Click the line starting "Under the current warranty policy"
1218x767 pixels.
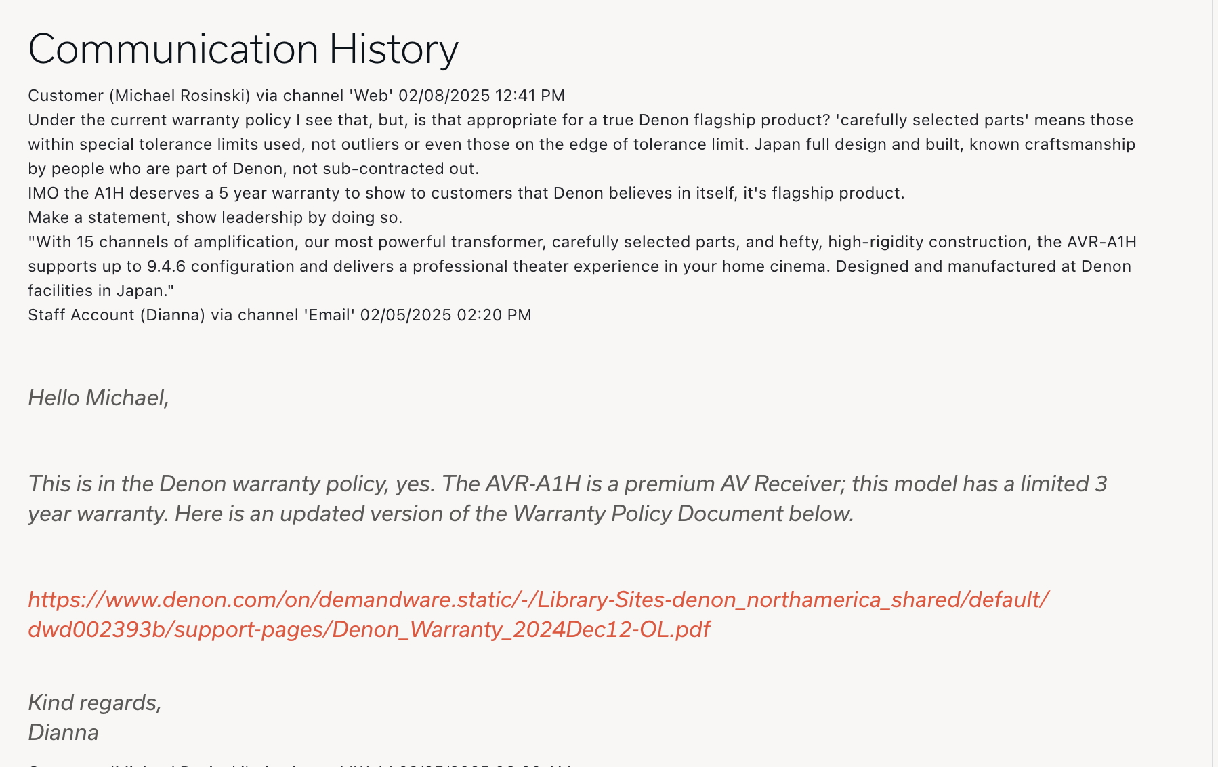pos(581,120)
